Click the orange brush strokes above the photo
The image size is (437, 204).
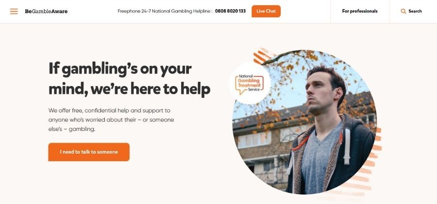263,55
